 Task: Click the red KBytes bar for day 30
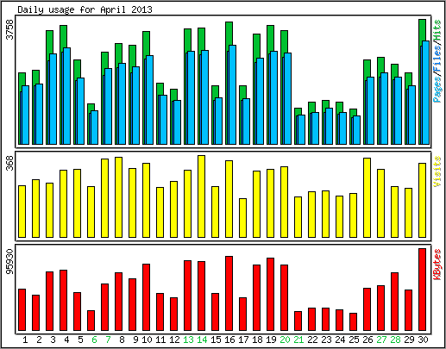[423, 290]
